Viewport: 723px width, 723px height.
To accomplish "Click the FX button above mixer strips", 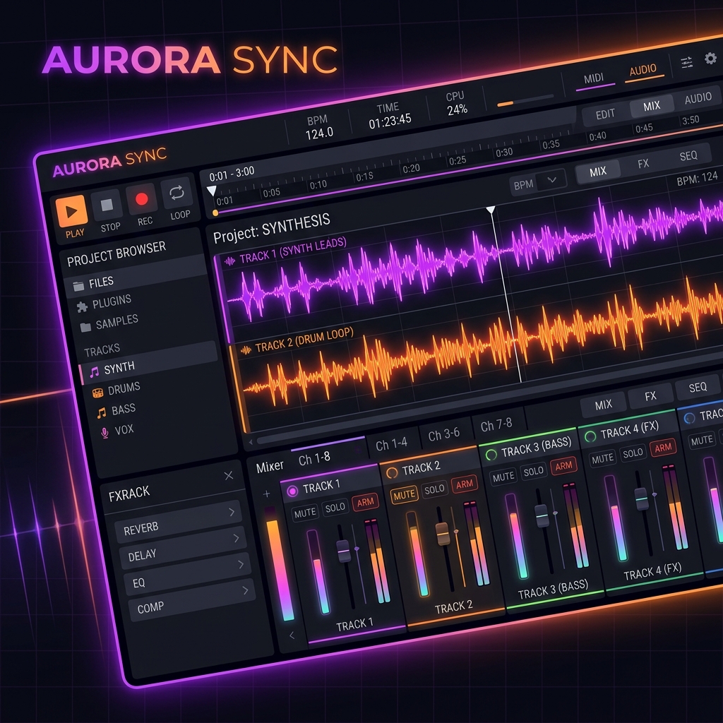I will tap(650, 396).
